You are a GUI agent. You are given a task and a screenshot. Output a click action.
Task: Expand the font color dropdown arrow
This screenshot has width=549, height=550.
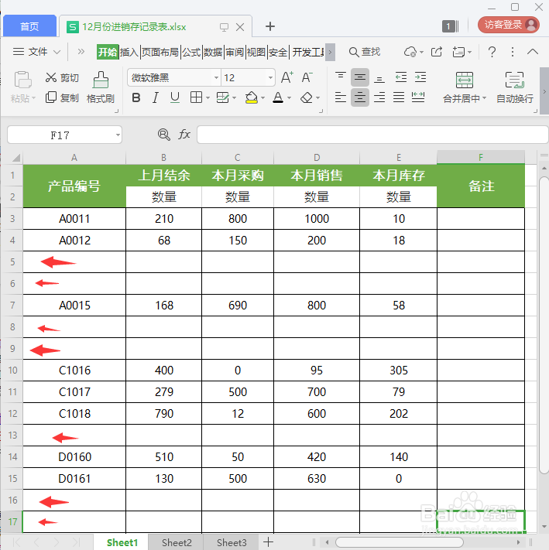click(290, 98)
